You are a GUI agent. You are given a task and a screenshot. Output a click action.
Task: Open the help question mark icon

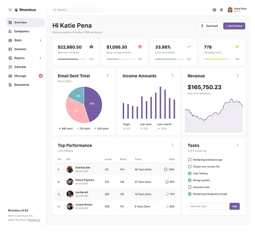click(214, 10)
